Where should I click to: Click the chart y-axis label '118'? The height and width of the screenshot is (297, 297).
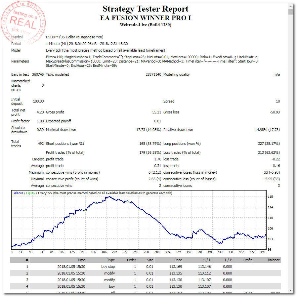pyautogui.click(x=270, y=196)
